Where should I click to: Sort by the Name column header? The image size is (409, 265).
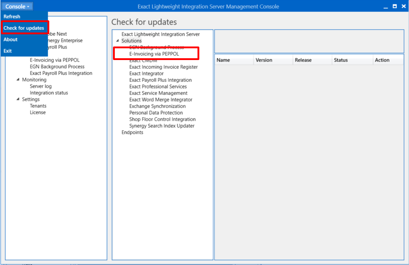[234, 60]
